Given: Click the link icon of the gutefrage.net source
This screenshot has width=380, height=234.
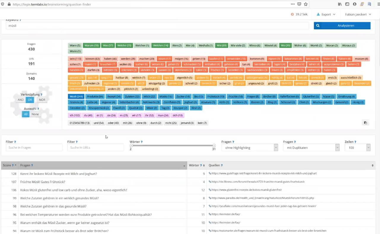Looking at the screenshot, I should click(210, 174).
